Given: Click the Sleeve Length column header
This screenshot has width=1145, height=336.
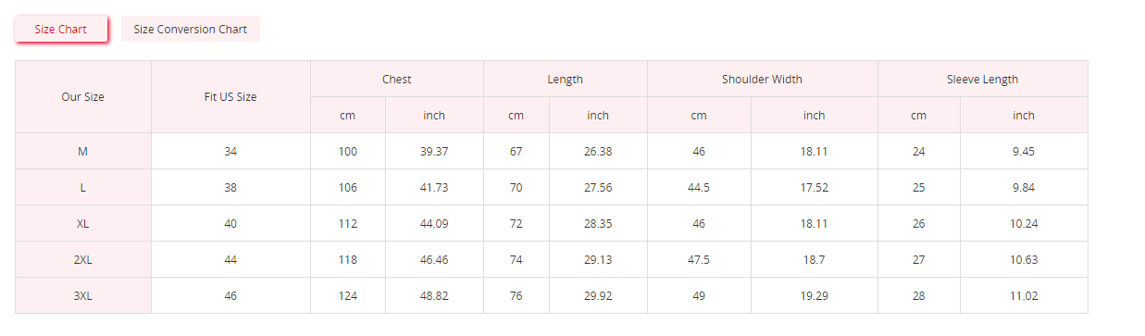Looking at the screenshot, I should click(x=983, y=80).
